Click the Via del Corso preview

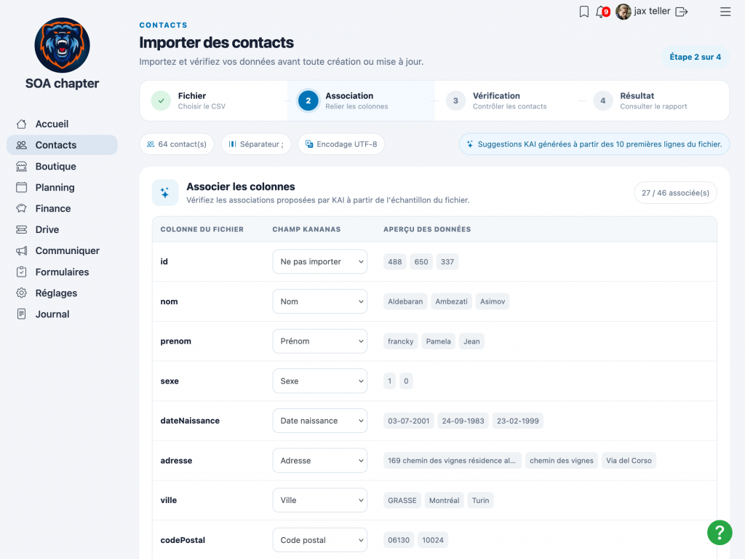click(629, 461)
